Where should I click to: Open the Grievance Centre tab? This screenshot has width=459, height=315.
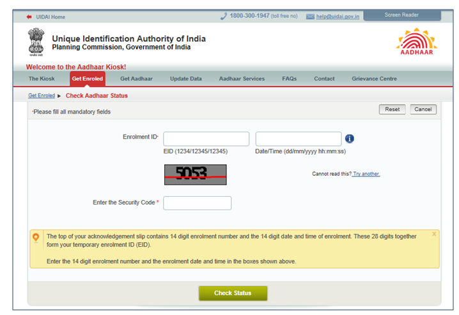pos(374,79)
